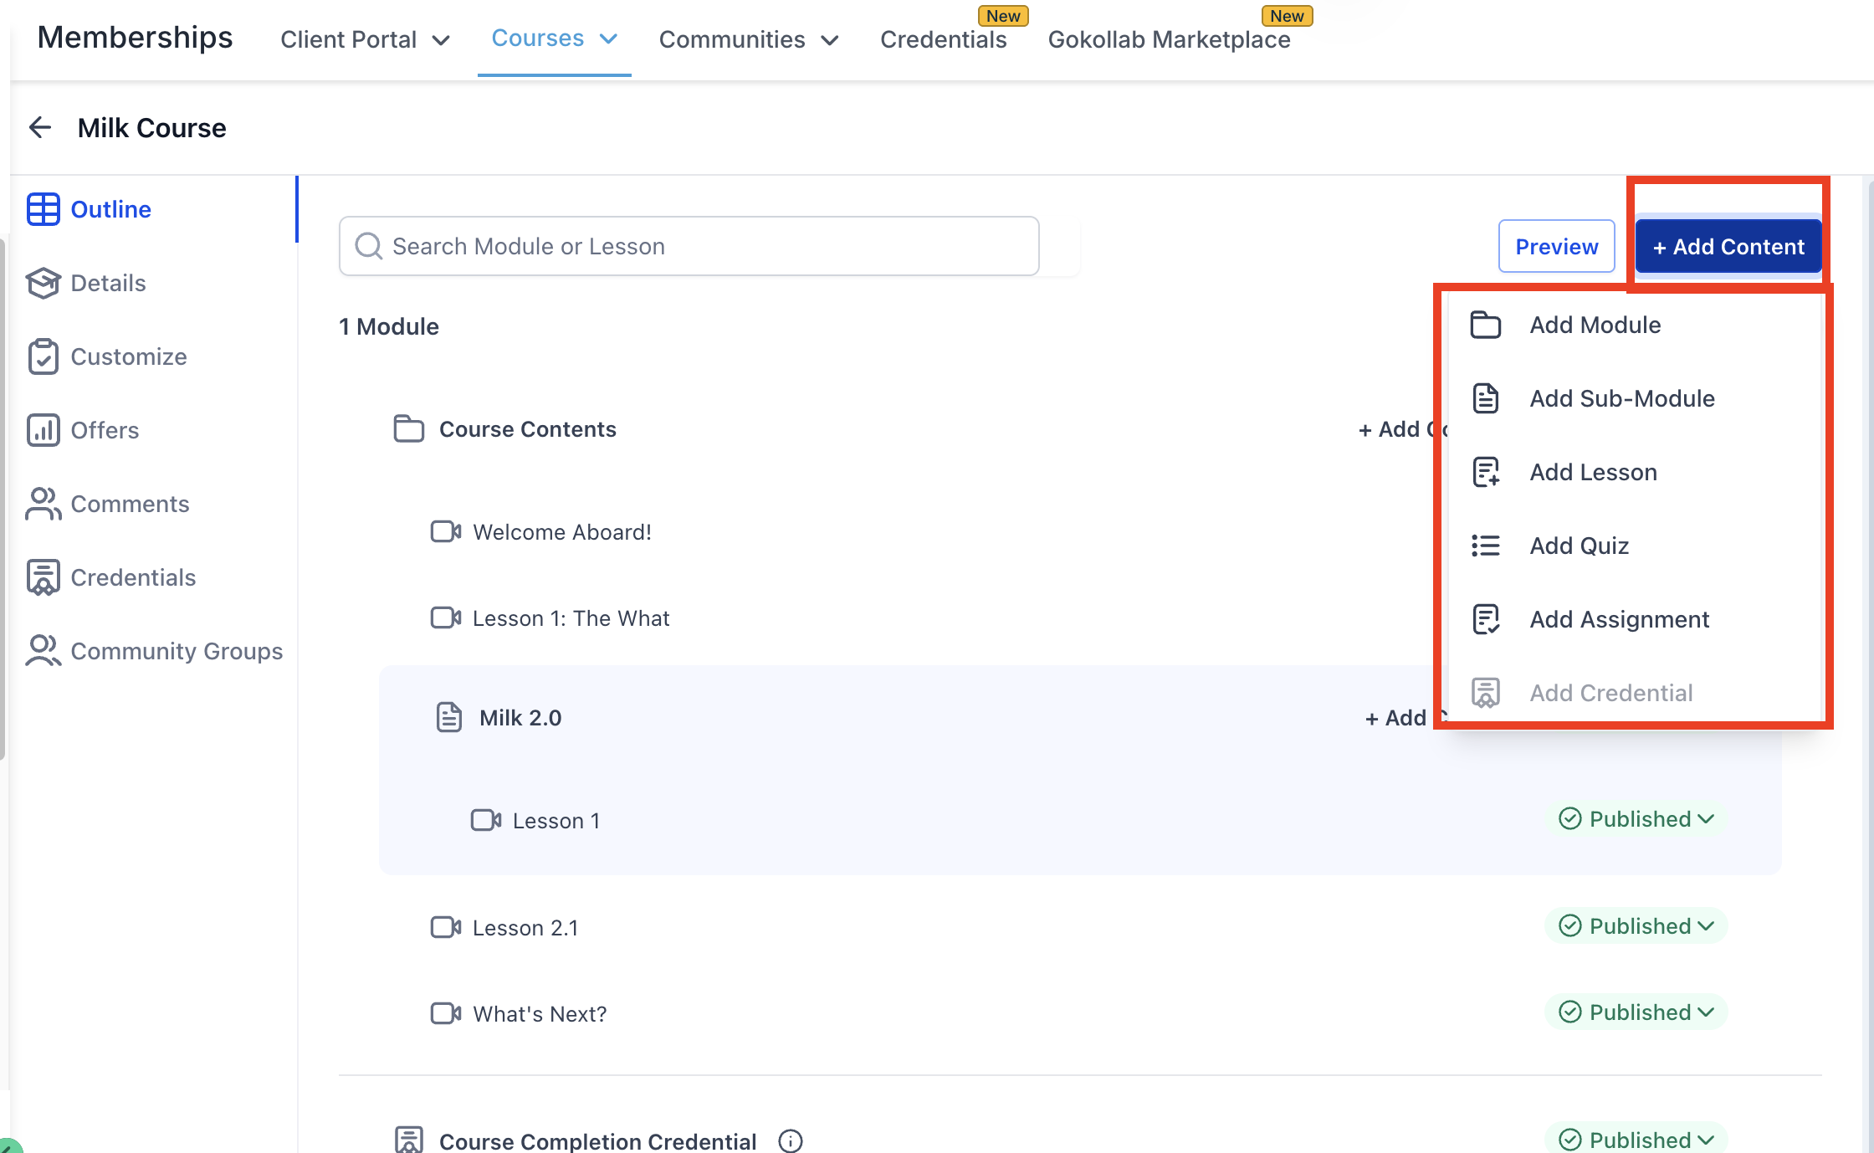Open Published status dropdown for Lesson 1

pyautogui.click(x=1636, y=819)
